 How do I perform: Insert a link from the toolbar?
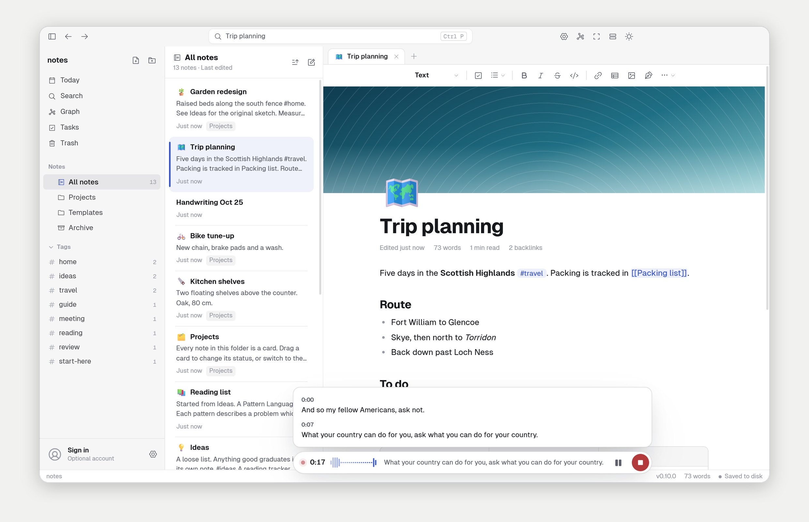click(x=598, y=75)
